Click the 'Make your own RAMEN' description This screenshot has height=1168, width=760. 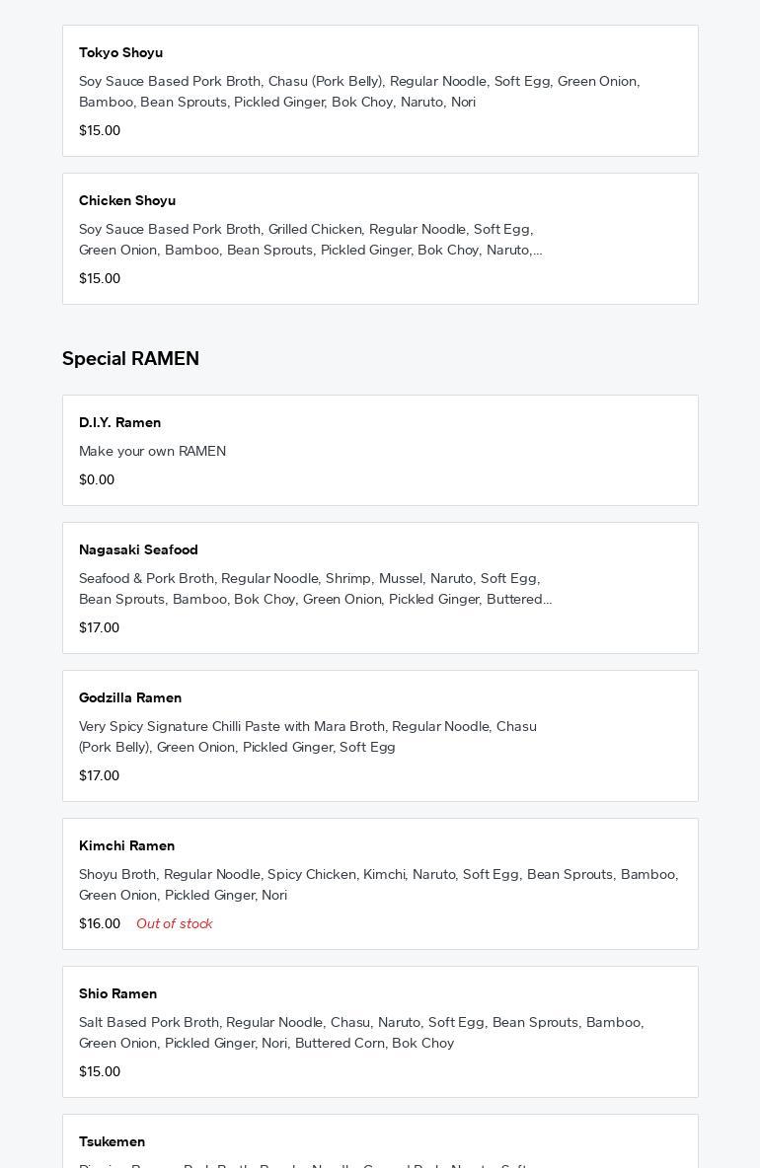pos(152,451)
